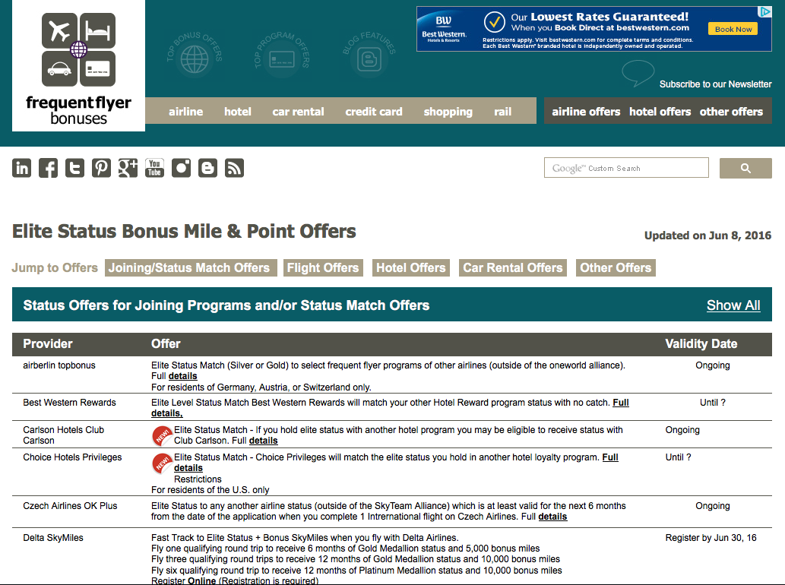Open the car rental menu item

299,112
